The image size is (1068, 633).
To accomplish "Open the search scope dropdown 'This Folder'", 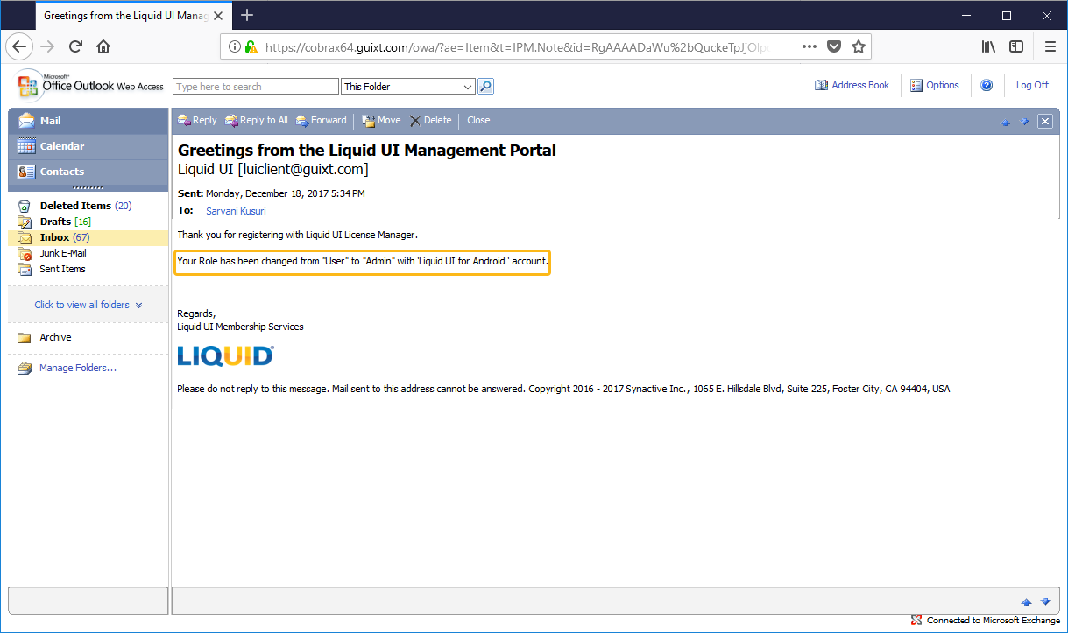I will (408, 87).
